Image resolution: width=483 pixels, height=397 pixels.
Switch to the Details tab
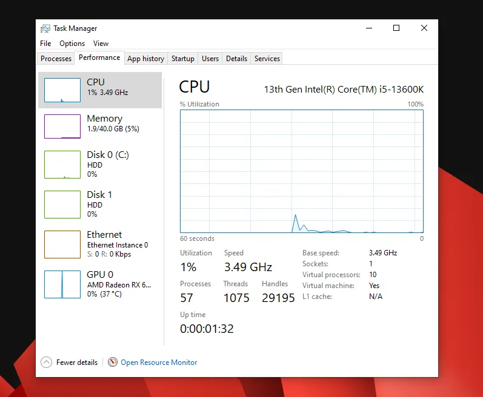point(236,59)
